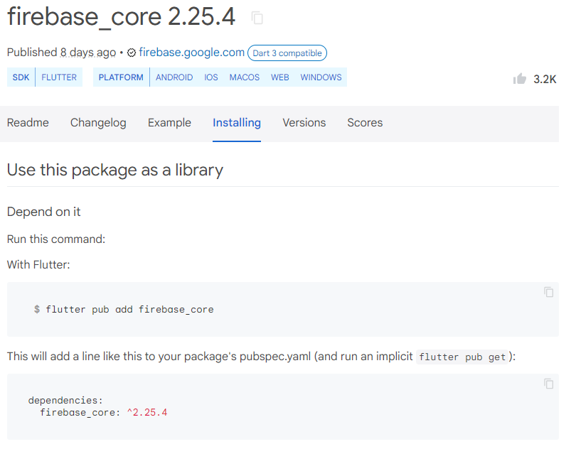576x449 pixels.
Task: View the Versions tab
Action: [304, 123]
